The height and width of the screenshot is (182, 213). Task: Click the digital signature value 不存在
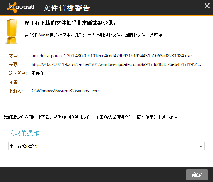(x=37, y=73)
